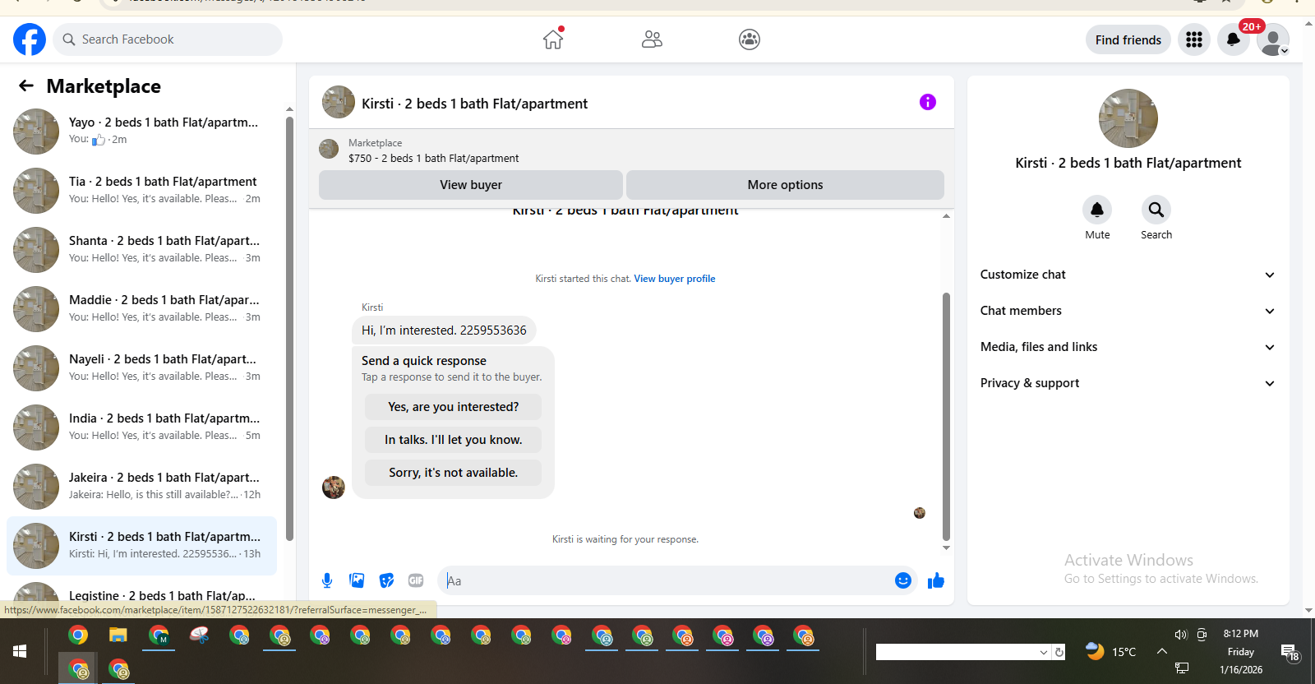Open the emoji picker smiley icon

click(x=903, y=580)
